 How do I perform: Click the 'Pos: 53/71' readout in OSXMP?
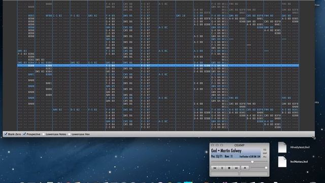pyautogui.click(x=217, y=157)
